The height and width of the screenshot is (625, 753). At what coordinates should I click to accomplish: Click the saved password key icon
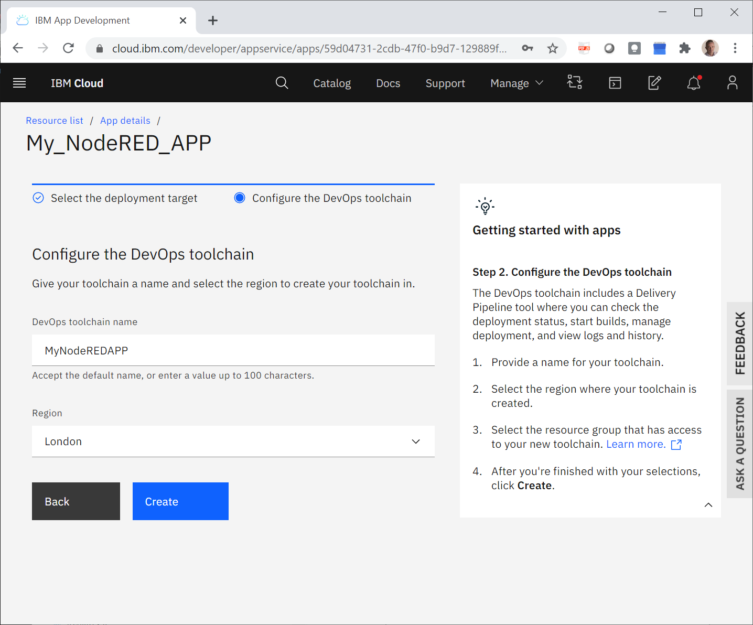[x=528, y=48]
